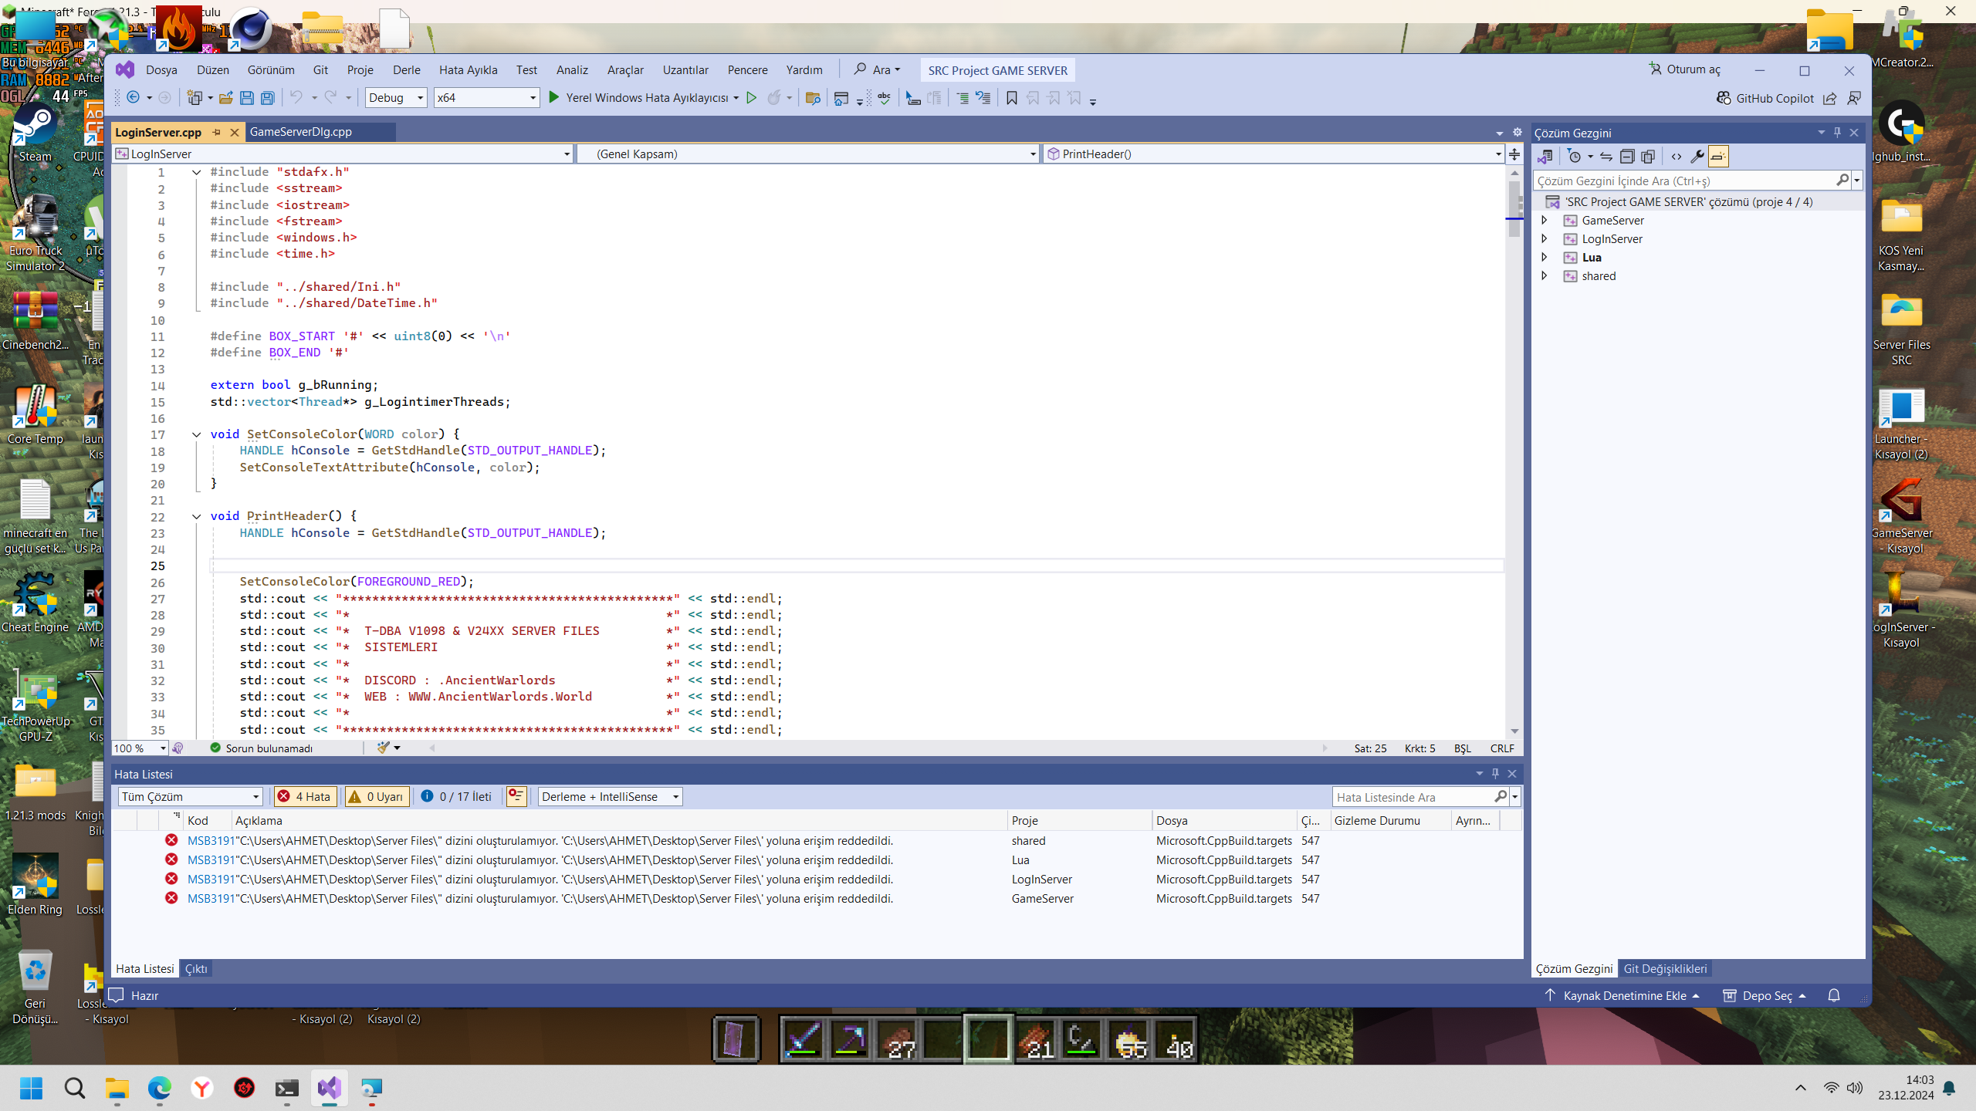Screen dimensions: 1976x1111
Task: Click the Comment out selected lines icon
Action: (x=963, y=98)
